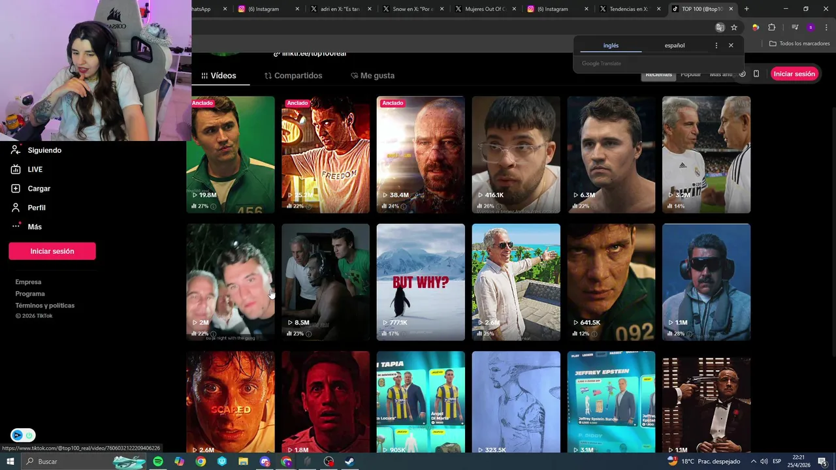Switch to the Vídeos tab

(x=219, y=76)
